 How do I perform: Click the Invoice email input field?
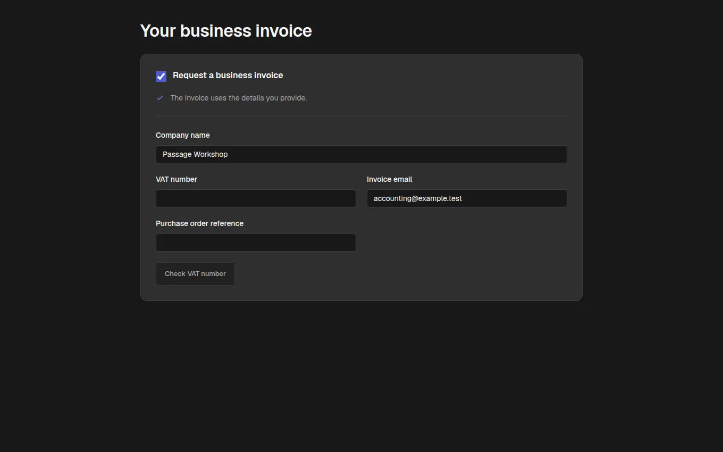pyautogui.click(x=467, y=198)
